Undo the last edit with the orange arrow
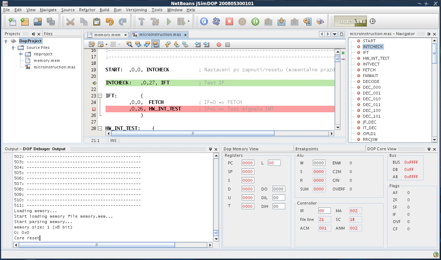 tap(110, 22)
